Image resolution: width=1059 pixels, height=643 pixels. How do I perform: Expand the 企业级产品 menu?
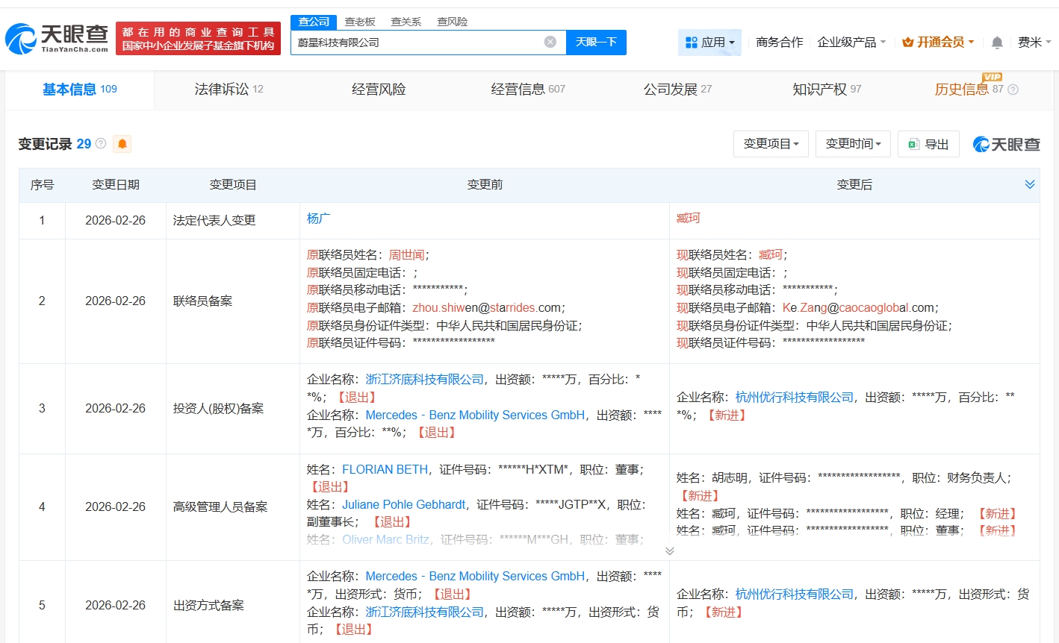click(851, 43)
